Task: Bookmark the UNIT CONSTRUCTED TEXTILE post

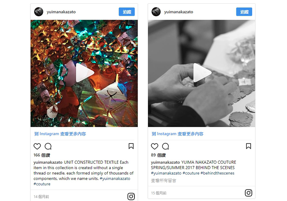Action: click(x=131, y=146)
